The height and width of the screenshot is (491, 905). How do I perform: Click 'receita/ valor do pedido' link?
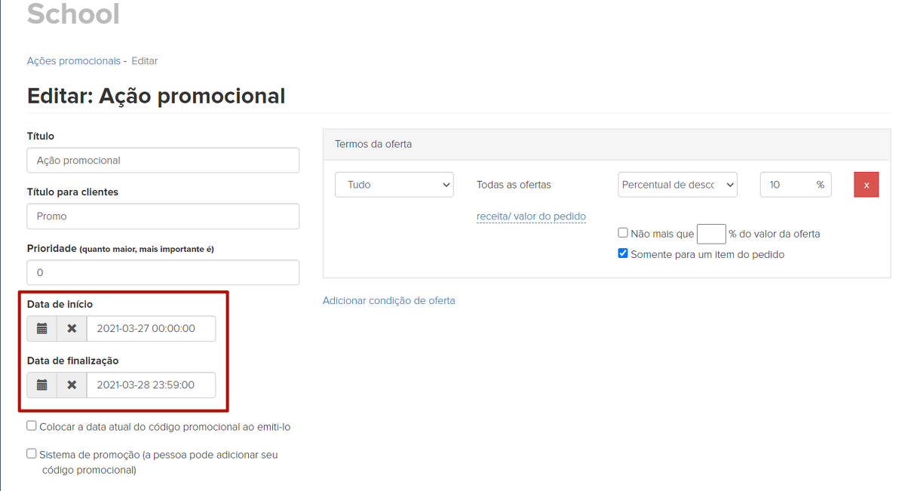[531, 216]
